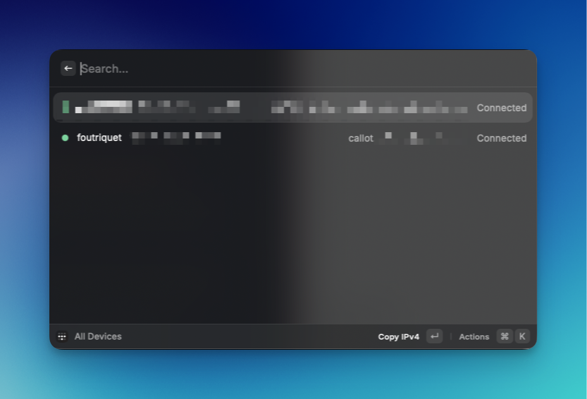
Task: Click the callot label in the foutriquet row
Action: point(361,138)
